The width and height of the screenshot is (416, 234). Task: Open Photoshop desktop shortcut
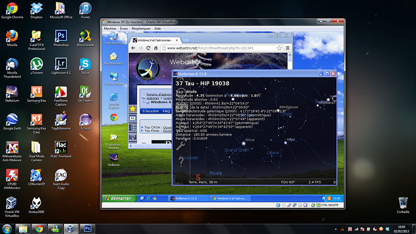[x=61, y=38]
